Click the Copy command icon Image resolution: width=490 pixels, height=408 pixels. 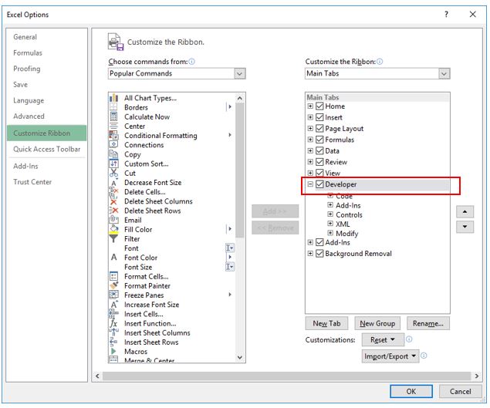113,154
